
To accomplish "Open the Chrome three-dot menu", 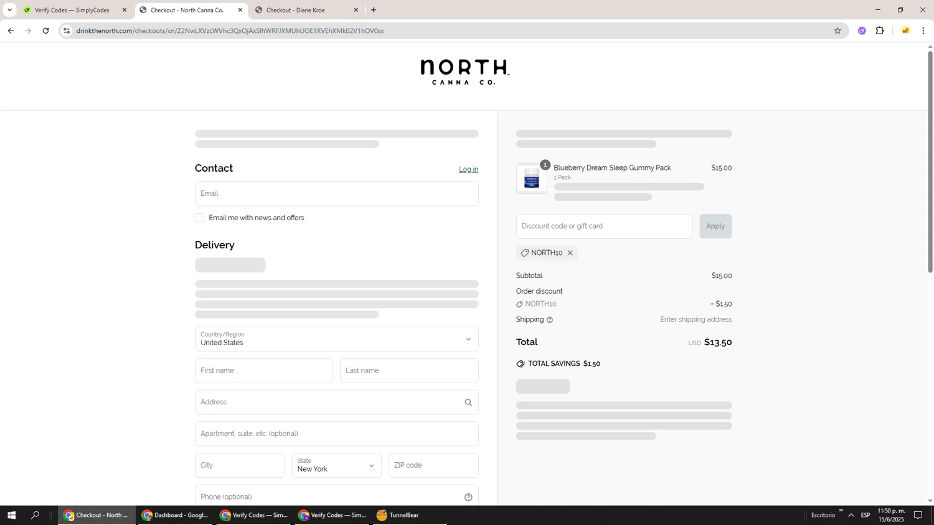I will [x=923, y=30].
